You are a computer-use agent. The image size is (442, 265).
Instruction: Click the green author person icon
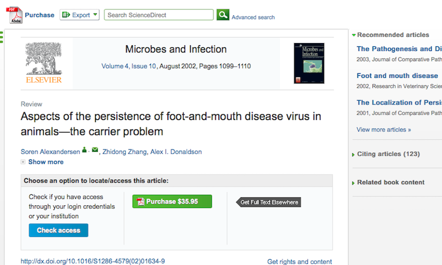point(84,151)
